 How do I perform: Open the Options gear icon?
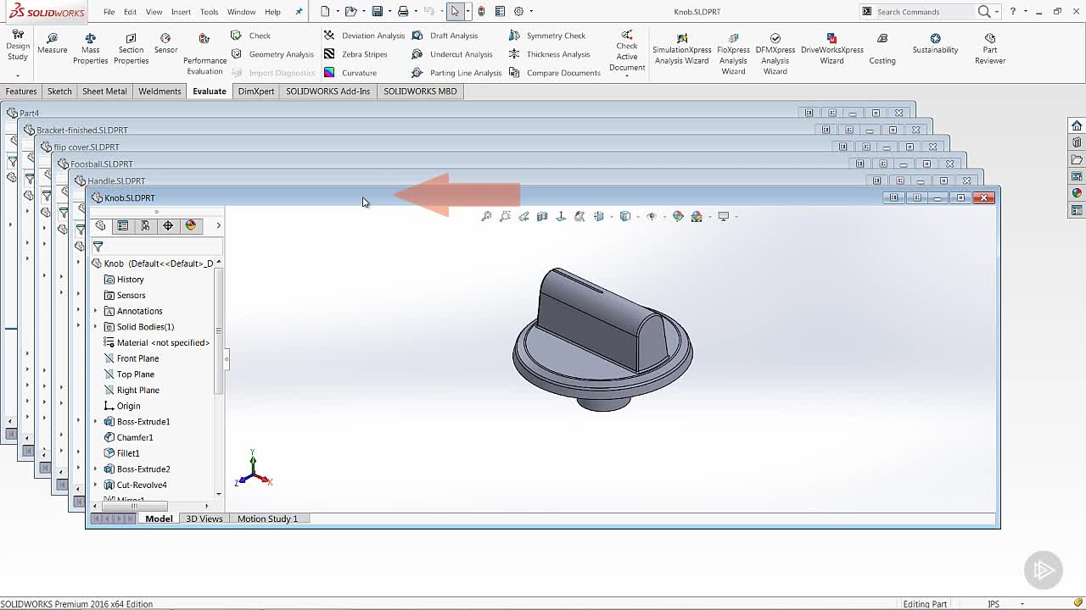(518, 11)
